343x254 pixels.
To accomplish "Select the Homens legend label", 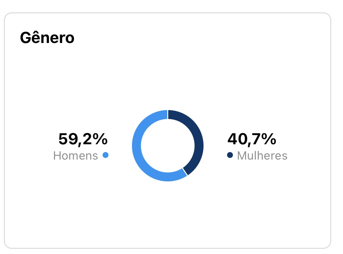I will 75,156.
